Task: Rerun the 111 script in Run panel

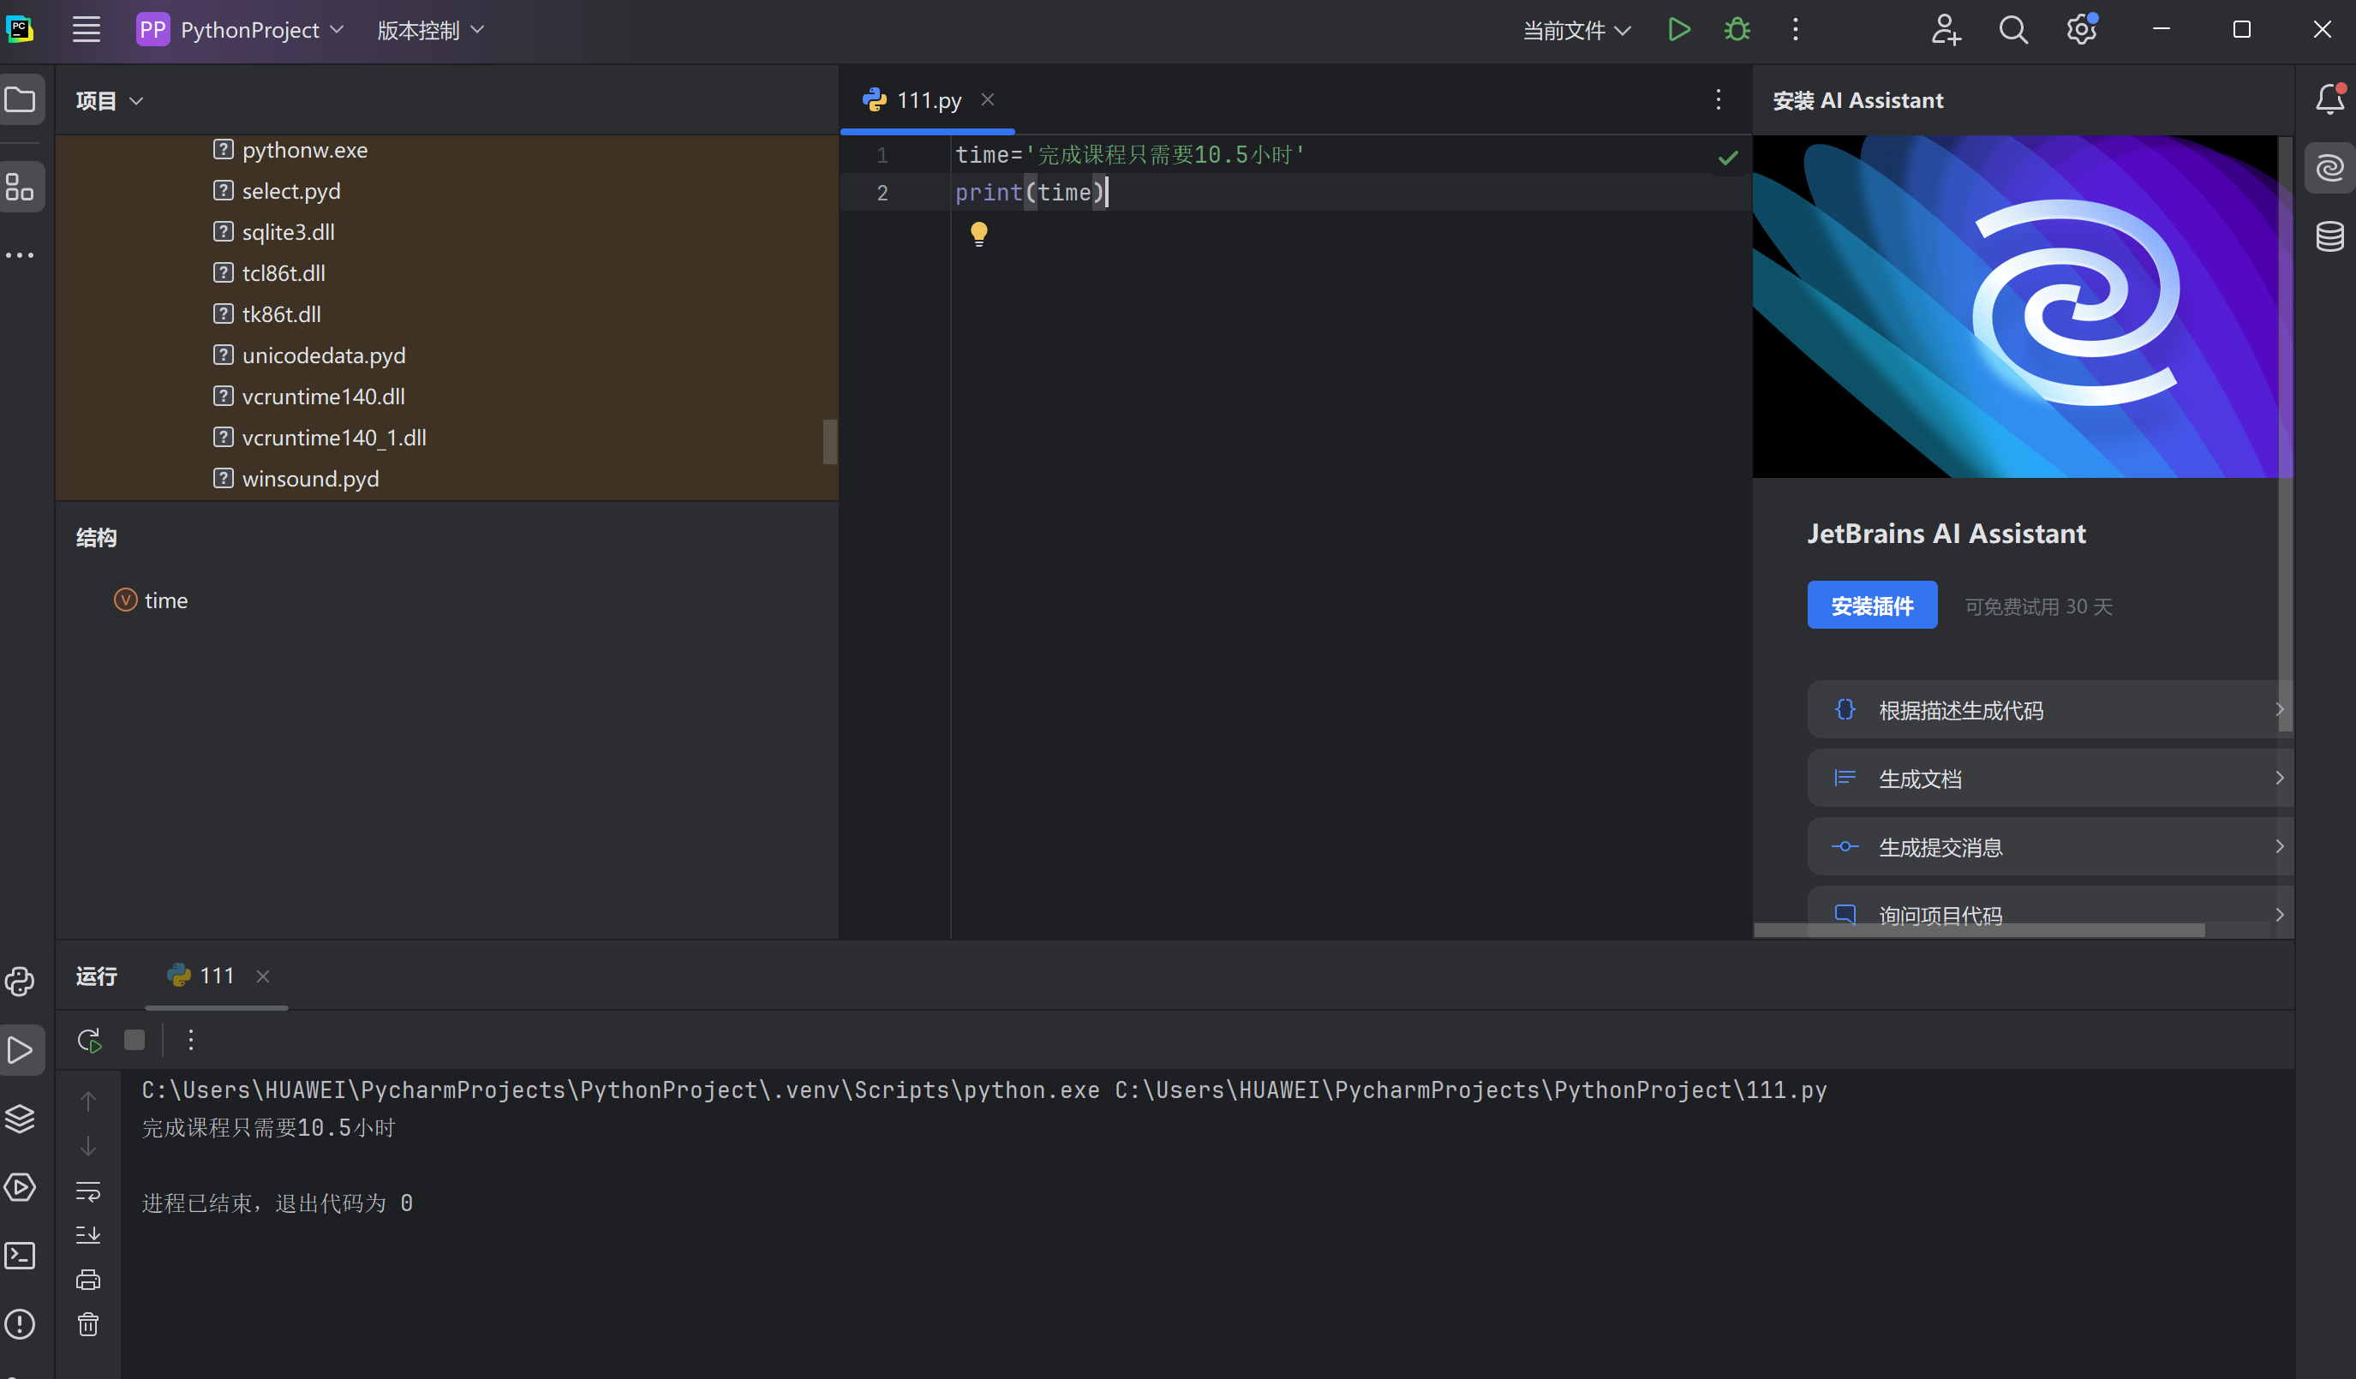Action: [x=89, y=1040]
